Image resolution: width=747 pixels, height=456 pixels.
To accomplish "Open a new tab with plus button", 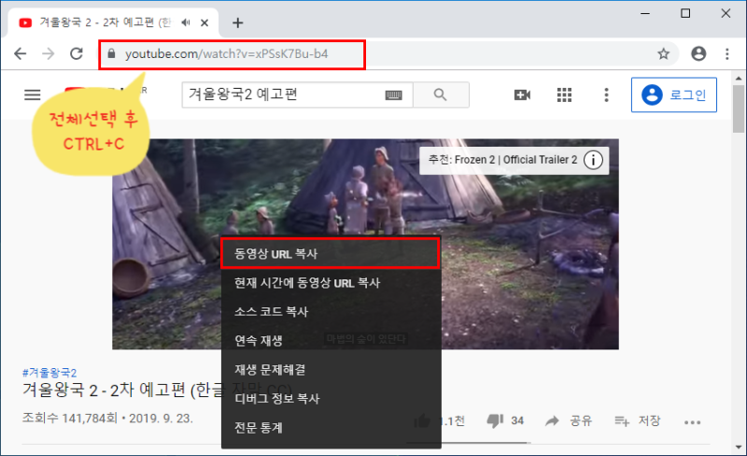I will click(x=238, y=22).
